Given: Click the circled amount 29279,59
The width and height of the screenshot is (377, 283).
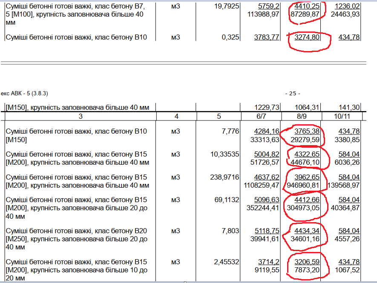Looking at the screenshot, I should [x=304, y=139].
